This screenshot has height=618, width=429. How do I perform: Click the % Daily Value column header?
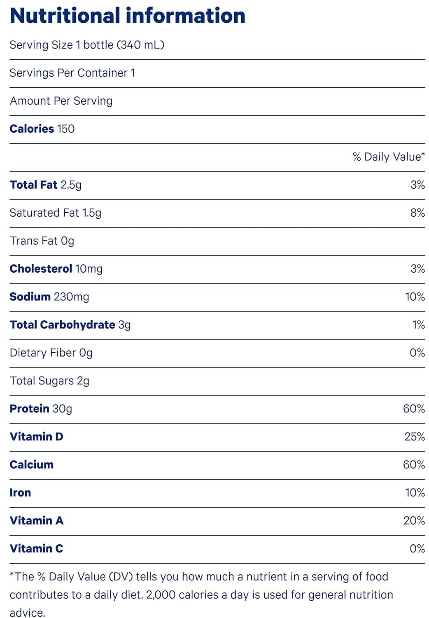pyautogui.click(x=388, y=157)
